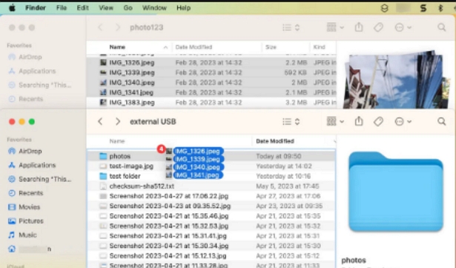The height and width of the screenshot is (268, 456).
Task: Click Share icon in photo123 window
Action: (359, 27)
